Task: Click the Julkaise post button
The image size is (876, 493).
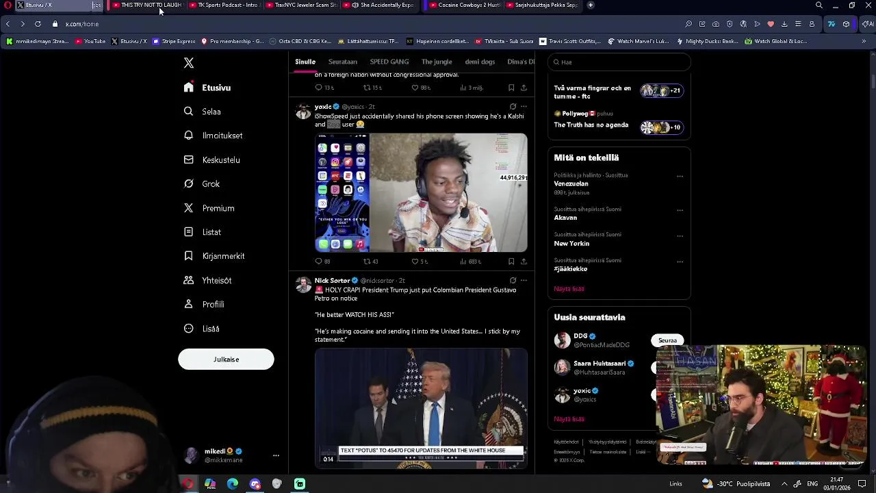Action: 226,359
